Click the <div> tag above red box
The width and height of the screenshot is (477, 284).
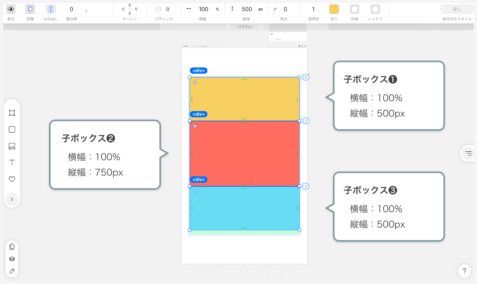coord(198,114)
